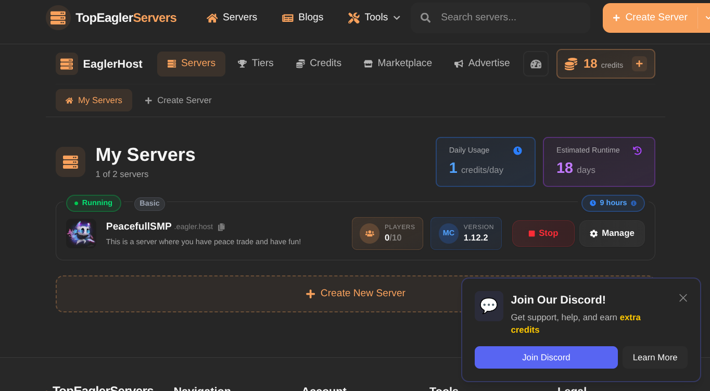This screenshot has width=710, height=391.
Task: Click the search magnifier icon
Action: pos(425,18)
